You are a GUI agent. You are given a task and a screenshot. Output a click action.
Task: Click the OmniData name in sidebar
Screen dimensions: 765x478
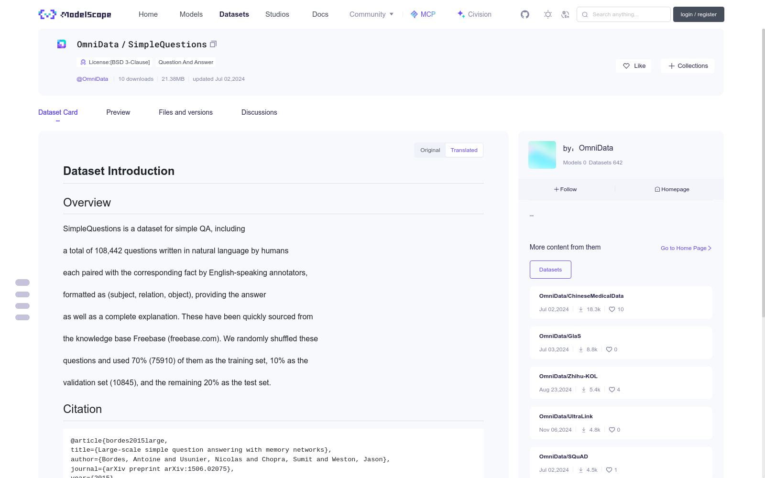(596, 148)
